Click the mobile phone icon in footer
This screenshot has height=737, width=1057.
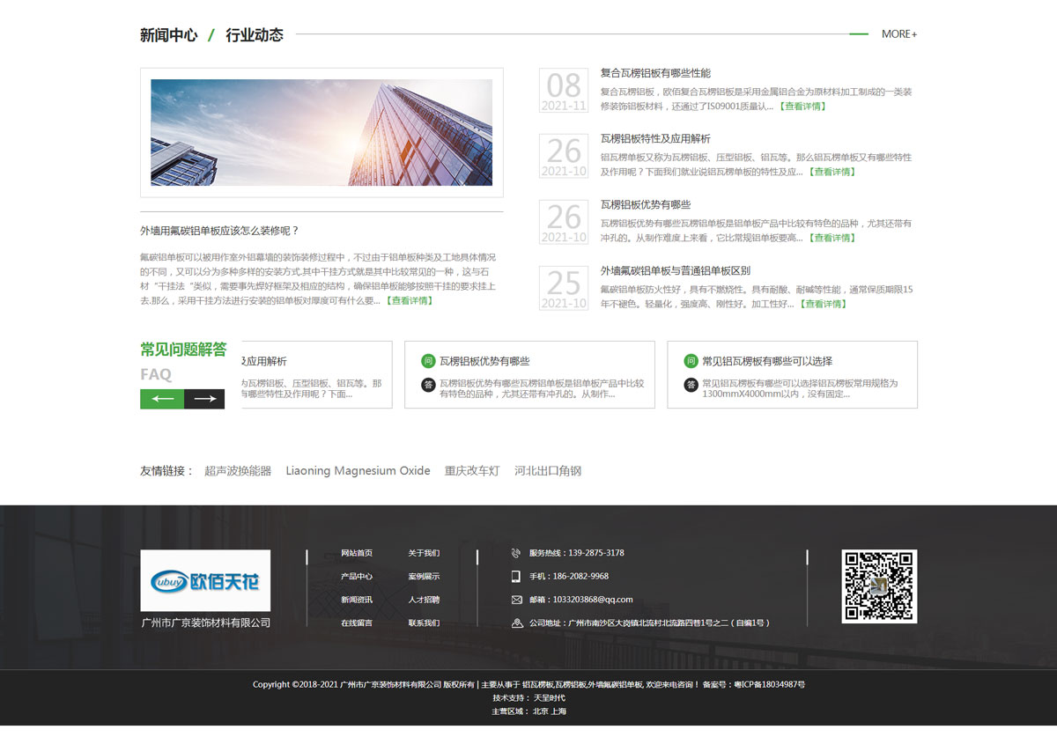[516, 576]
